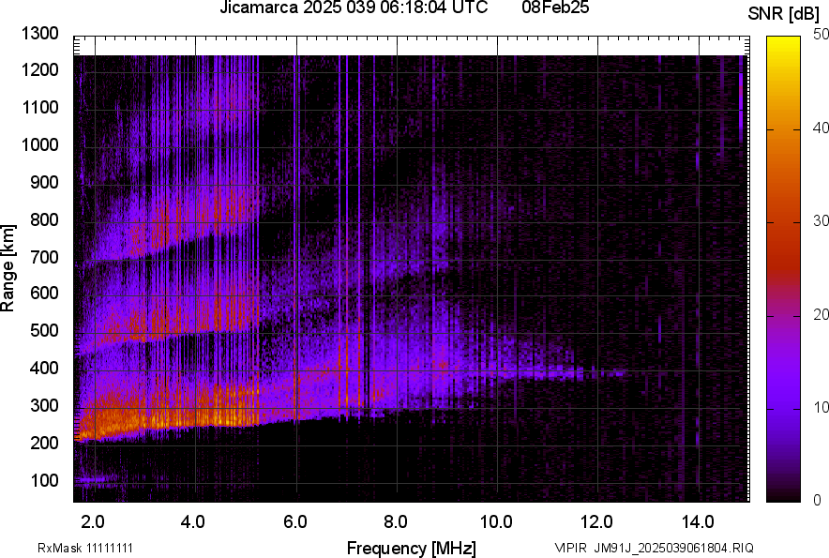Click the 2.0 frequency tick label

coord(92,520)
